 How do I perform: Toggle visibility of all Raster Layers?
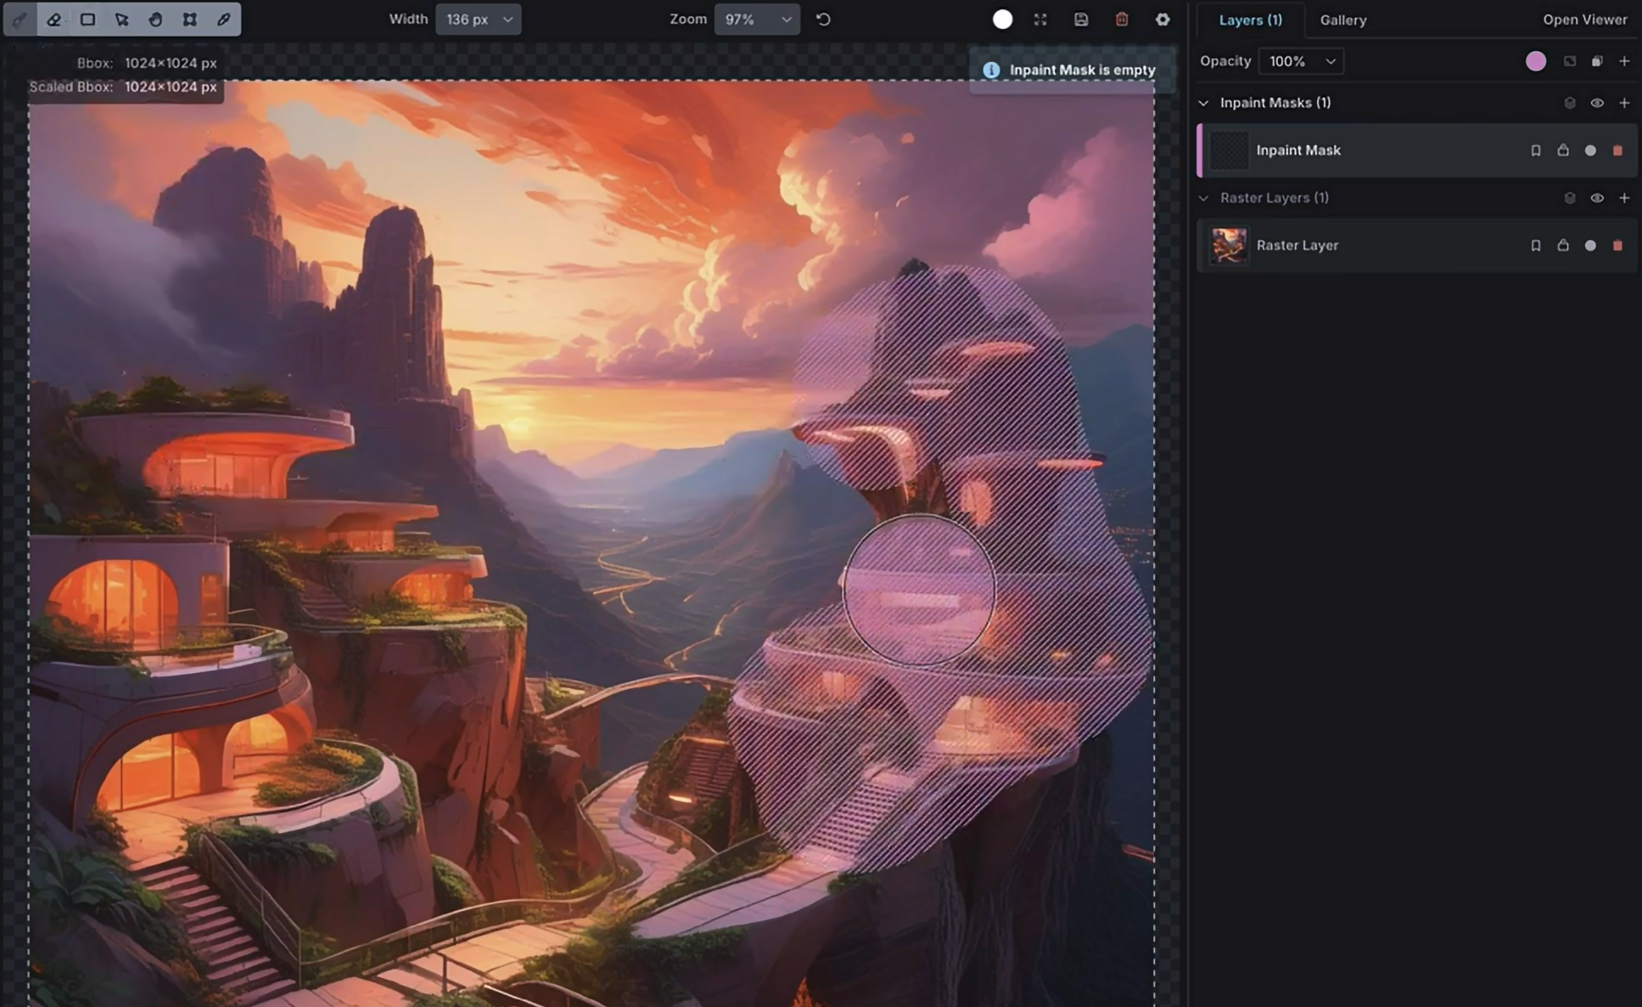(x=1598, y=198)
